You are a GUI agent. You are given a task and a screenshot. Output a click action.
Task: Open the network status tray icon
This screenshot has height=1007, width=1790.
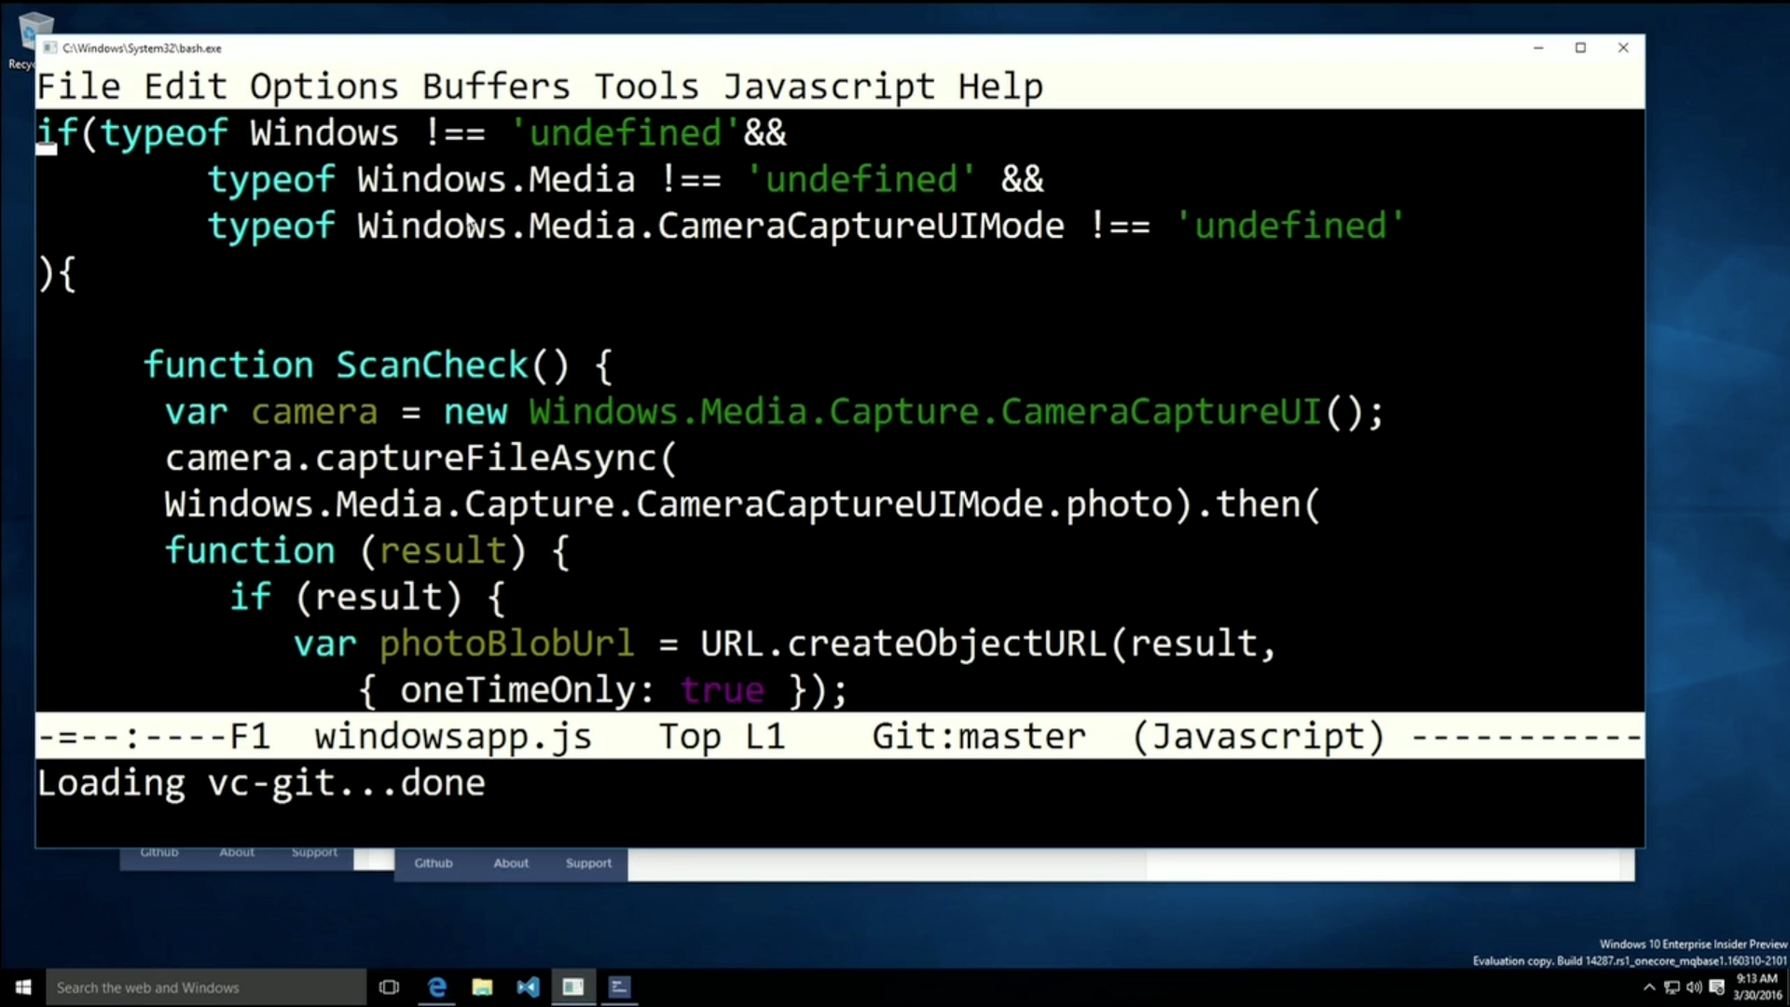click(1672, 987)
